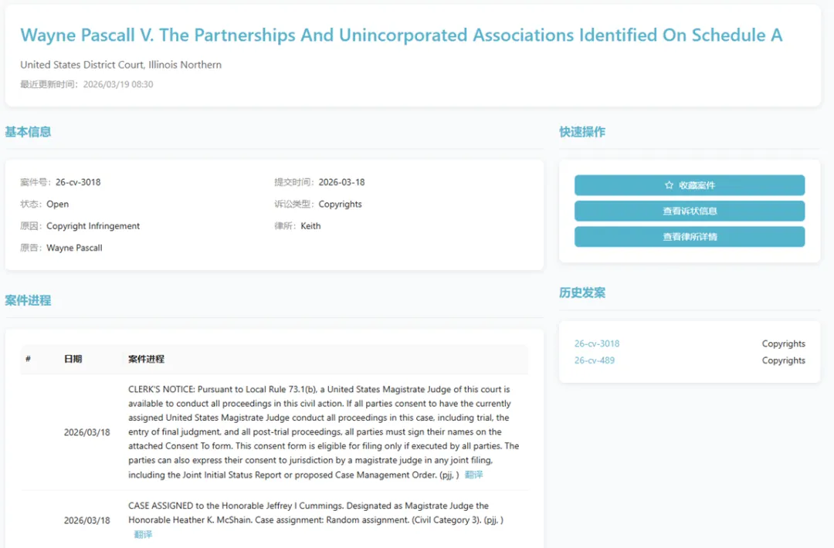Select the 基本信息 section heading
This screenshot has width=834, height=548.
click(29, 132)
